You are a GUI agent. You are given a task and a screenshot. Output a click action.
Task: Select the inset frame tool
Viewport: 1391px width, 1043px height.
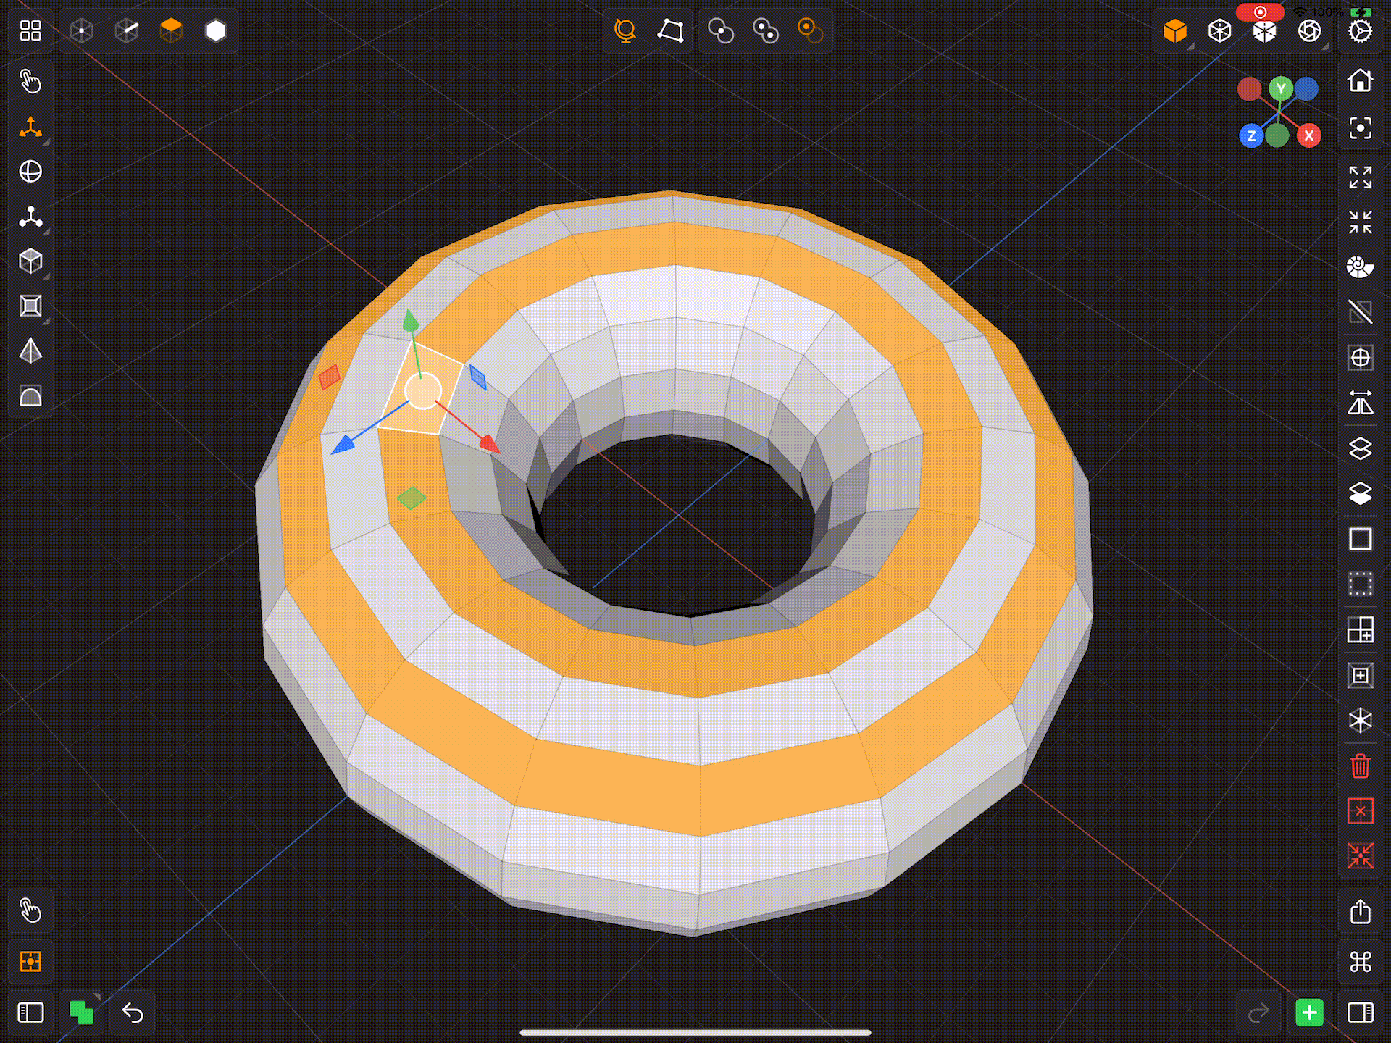click(x=30, y=306)
